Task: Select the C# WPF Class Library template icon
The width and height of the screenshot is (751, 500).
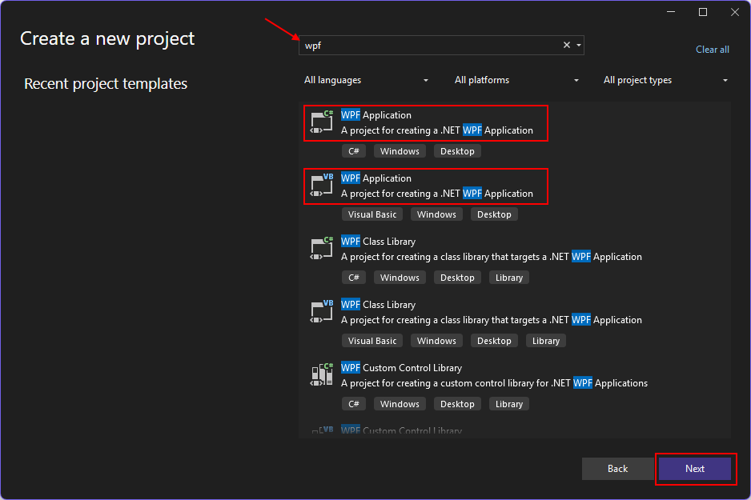Action: (321, 248)
